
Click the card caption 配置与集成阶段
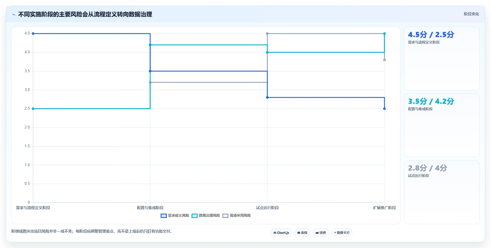click(420, 109)
